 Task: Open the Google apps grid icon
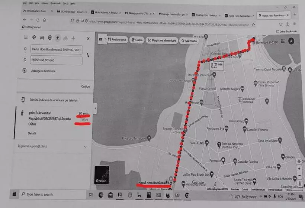283,41
